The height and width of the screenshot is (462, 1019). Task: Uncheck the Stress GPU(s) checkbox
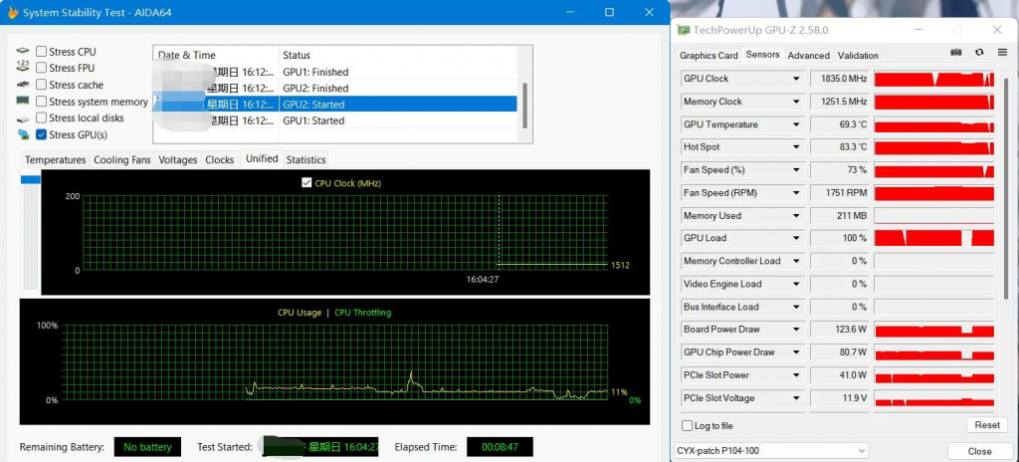41,134
